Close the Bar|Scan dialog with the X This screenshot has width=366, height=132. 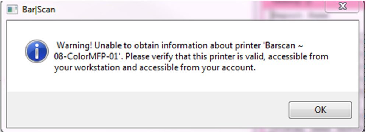tap(342, 7)
